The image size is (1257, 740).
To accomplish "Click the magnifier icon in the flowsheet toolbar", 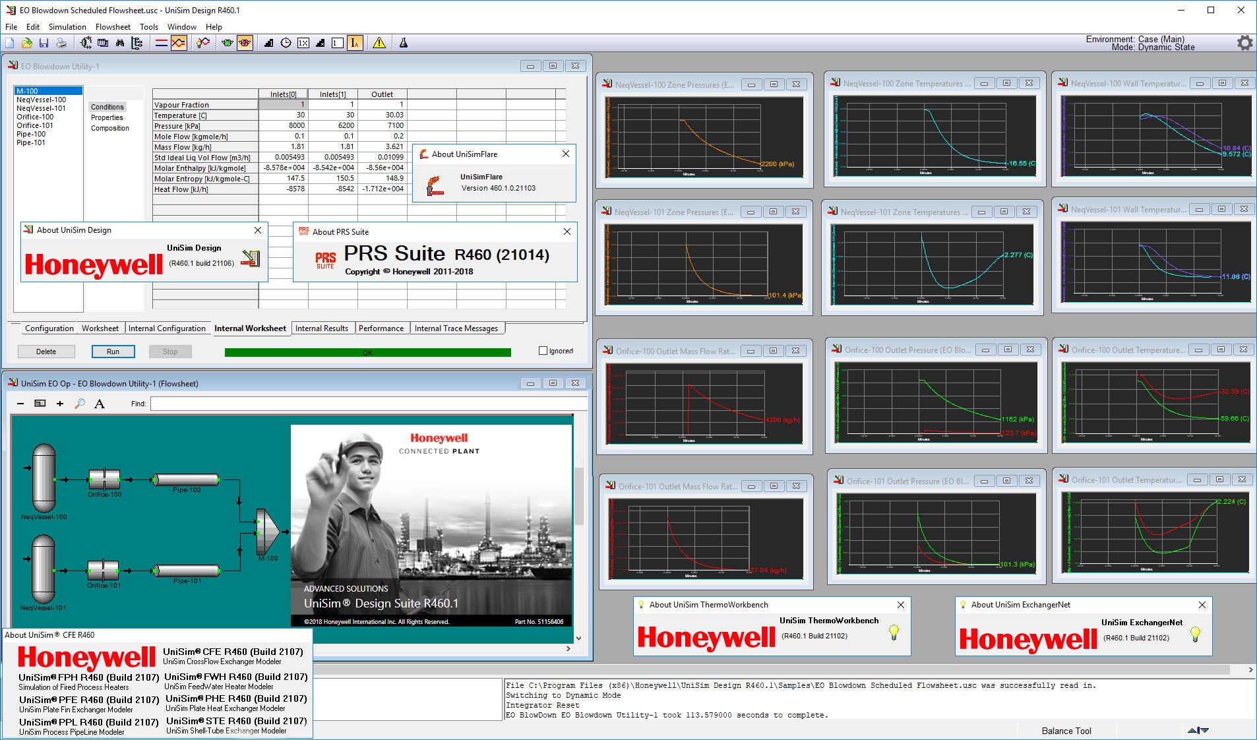I will tap(80, 404).
